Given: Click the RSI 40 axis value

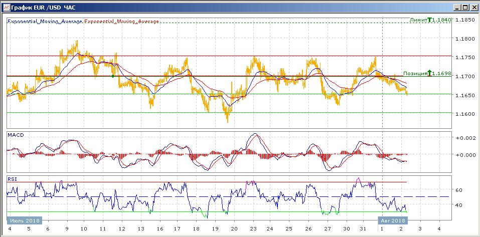Looking at the screenshot, I should [x=459, y=205].
